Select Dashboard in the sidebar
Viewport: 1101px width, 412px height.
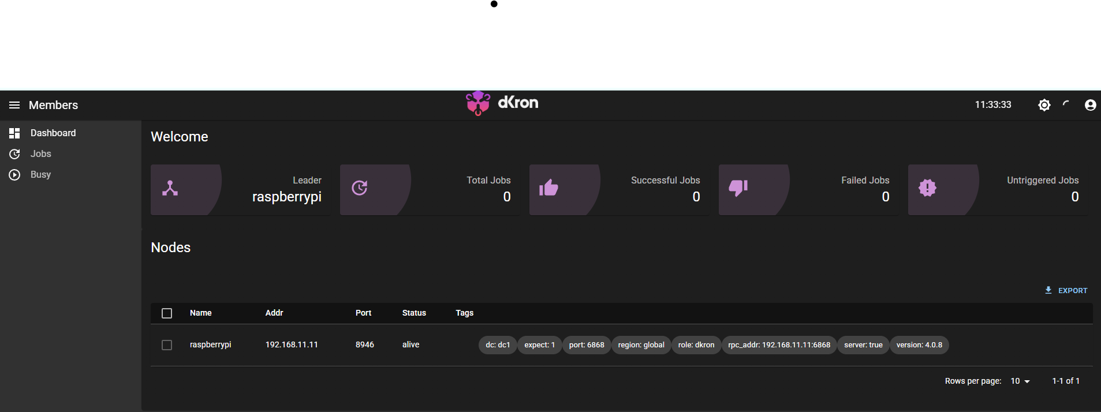click(53, 133)
